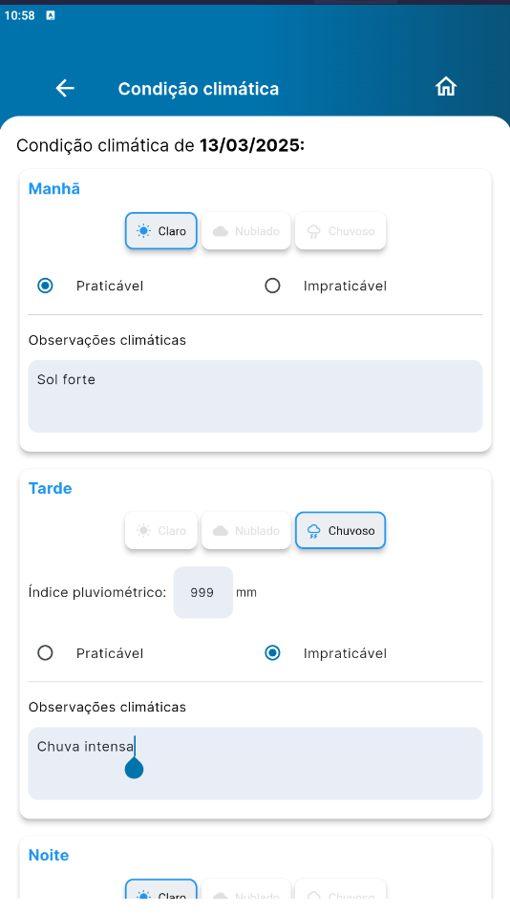This screenshot has height=913, width=510.
Task: Select Praticável radio in Manhã section
Action: coord(45,286)
